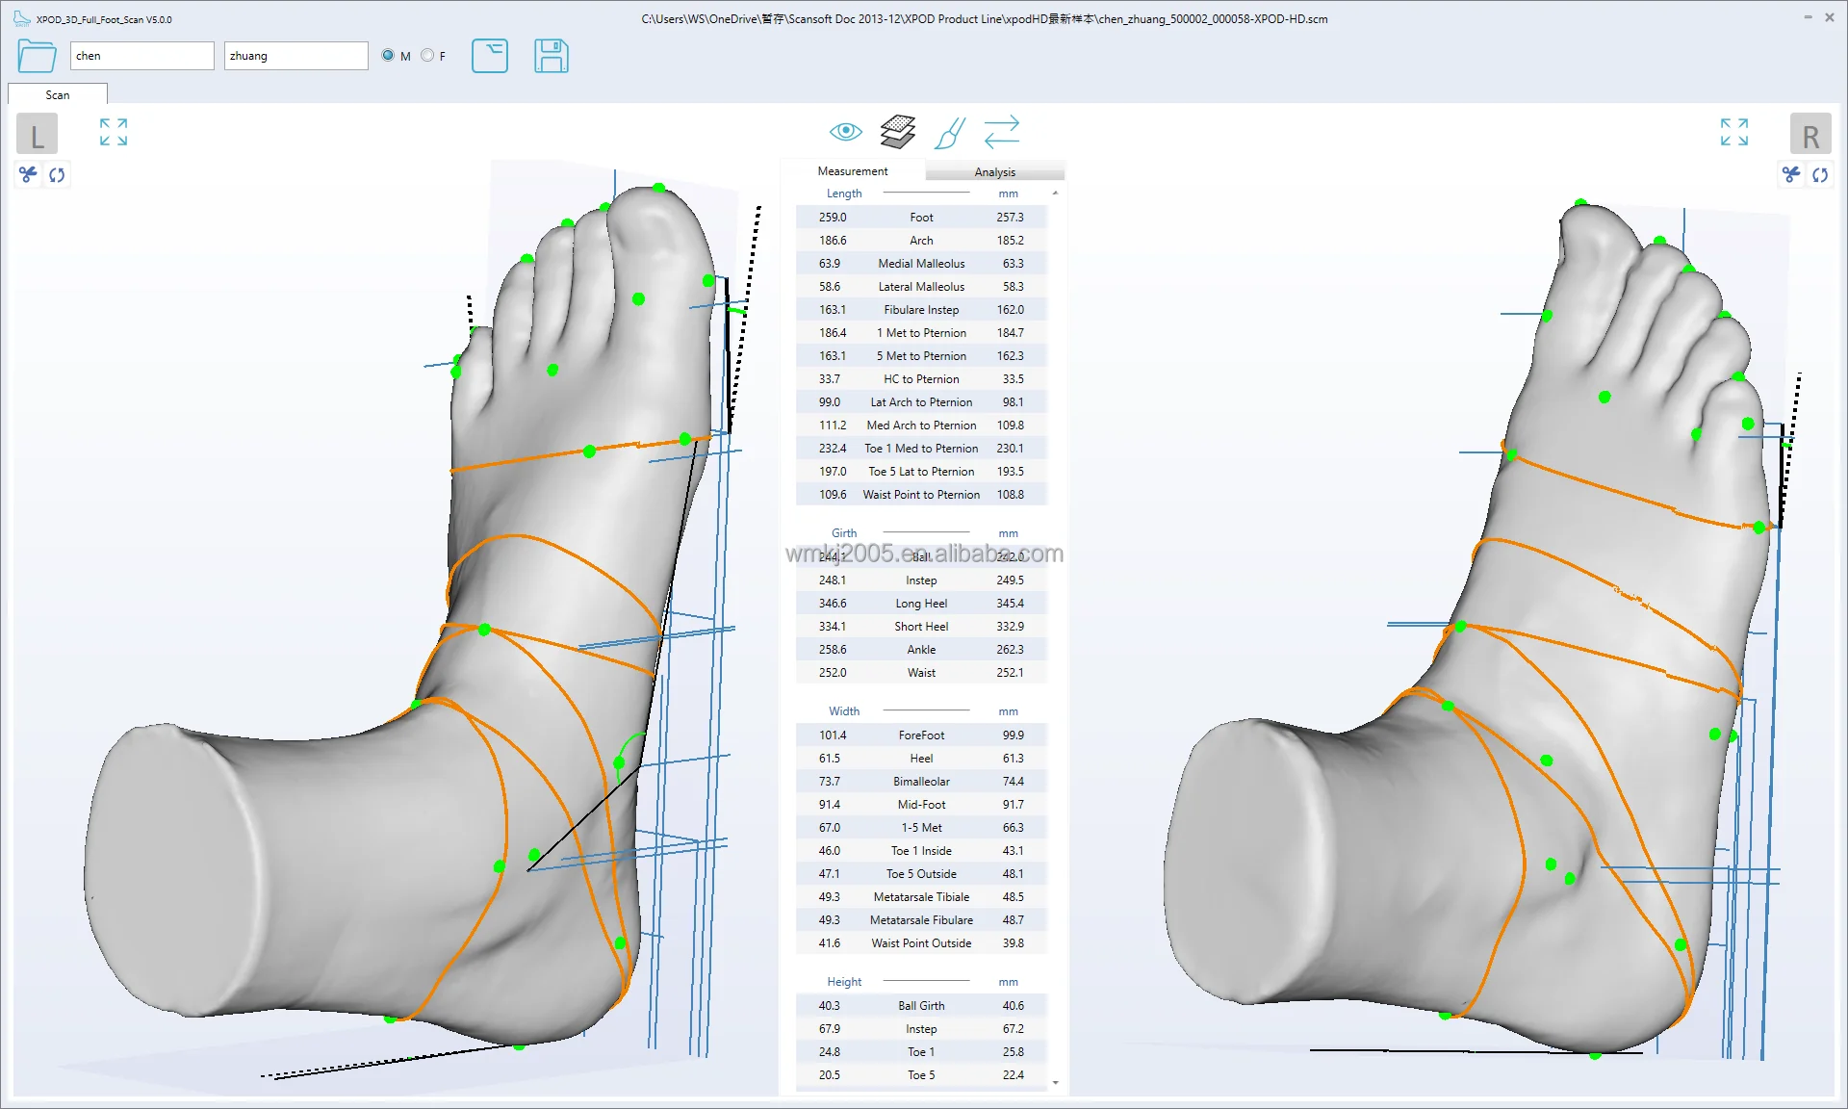The width and height of the screenshot is (1848, 1109).
Task: Select the Metatarsale Tibiale row
Action: pyautogui.click(x=921, y=897)
